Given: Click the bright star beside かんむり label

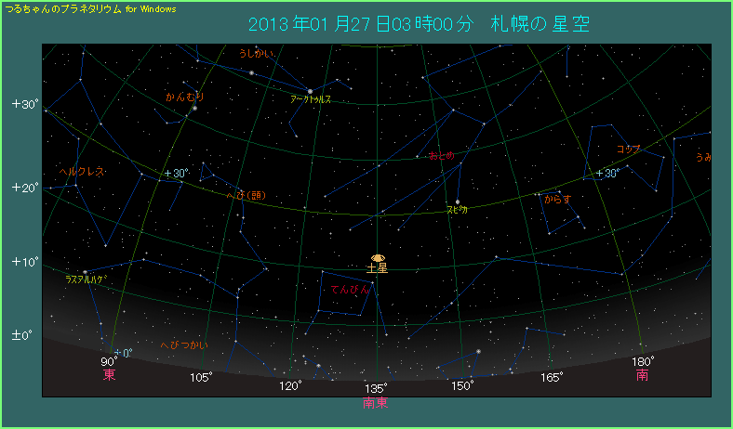Looking at the screenshot, I should [x=194, y=109].
